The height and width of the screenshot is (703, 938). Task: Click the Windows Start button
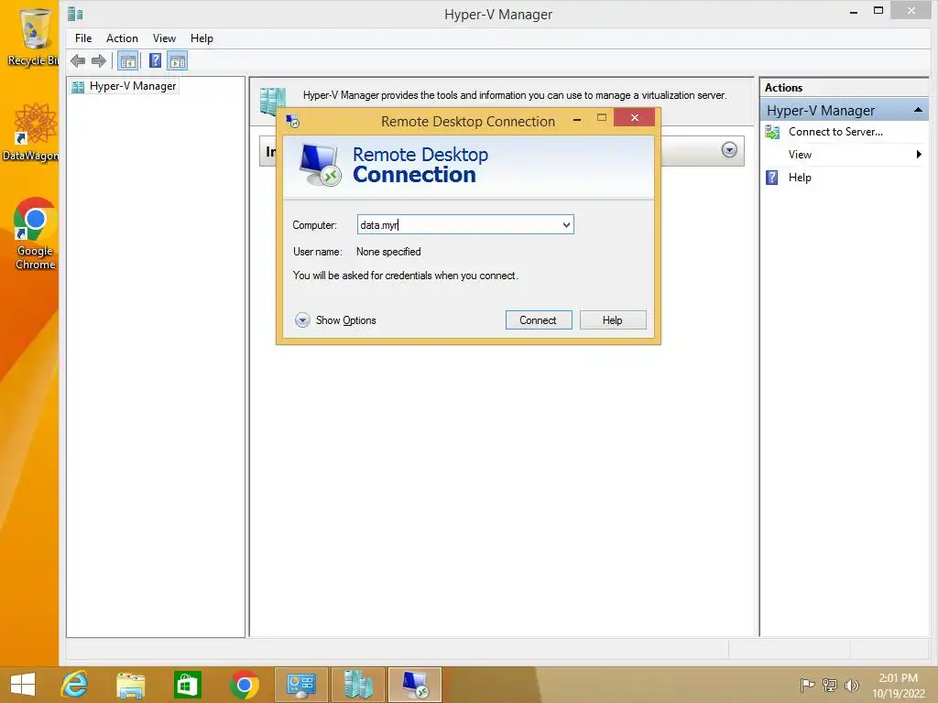click(23, 684)
